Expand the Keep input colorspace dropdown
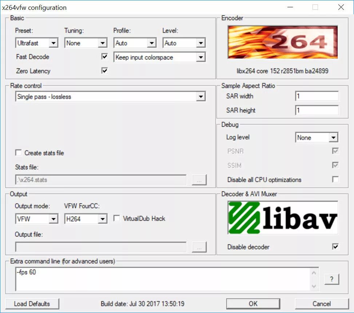 coord(160,57)
